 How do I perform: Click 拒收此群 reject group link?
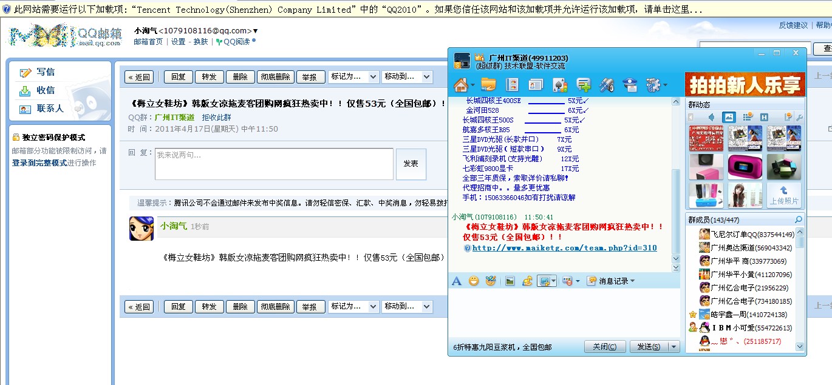coord(216,118)
